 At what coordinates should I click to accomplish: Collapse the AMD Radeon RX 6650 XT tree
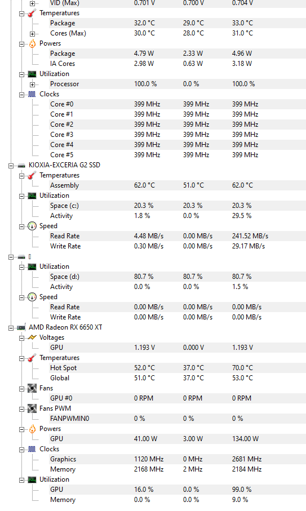11,328
